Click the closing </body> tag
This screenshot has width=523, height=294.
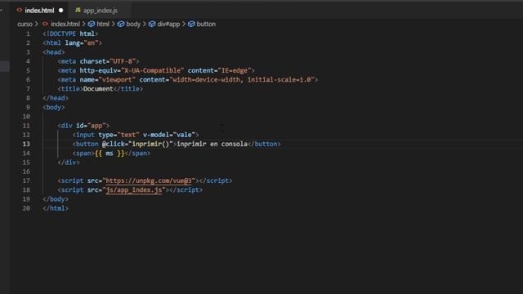pyautogui.click(x=56, y=199)
